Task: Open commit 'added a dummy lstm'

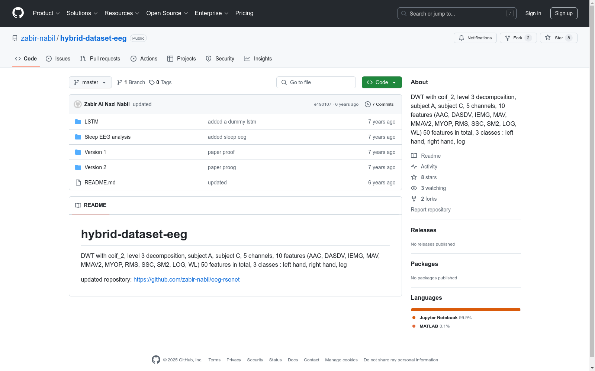Action: pos(232,122)
